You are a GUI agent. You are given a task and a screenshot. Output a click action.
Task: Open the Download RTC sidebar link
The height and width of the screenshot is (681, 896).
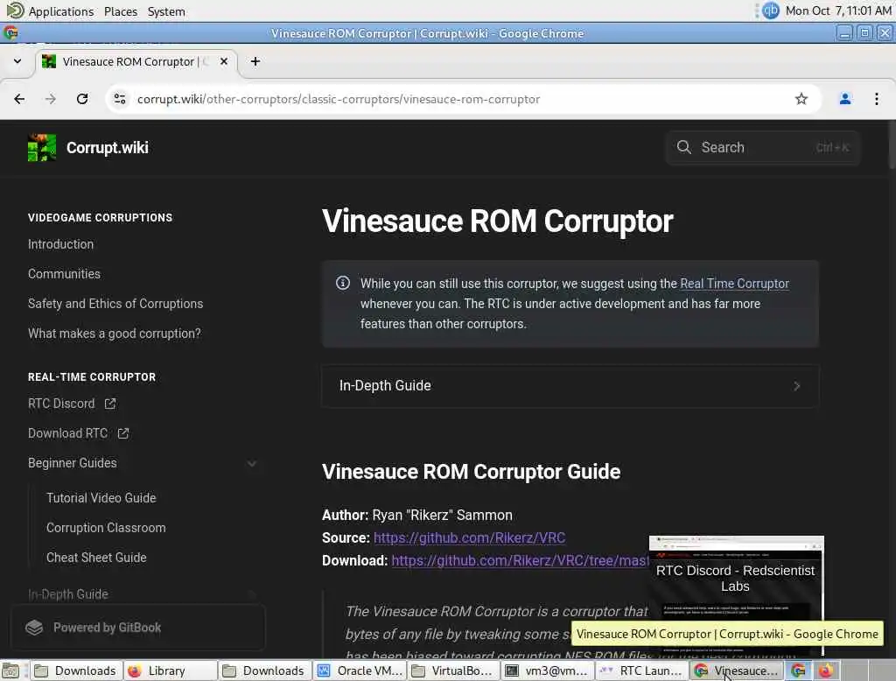(x=67, y=433)
